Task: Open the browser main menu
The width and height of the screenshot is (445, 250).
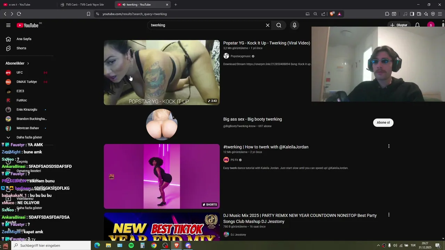Action: (x=440, y=14)
